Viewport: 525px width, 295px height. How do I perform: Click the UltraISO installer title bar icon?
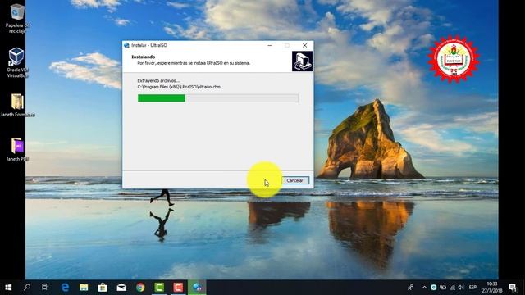126,45
